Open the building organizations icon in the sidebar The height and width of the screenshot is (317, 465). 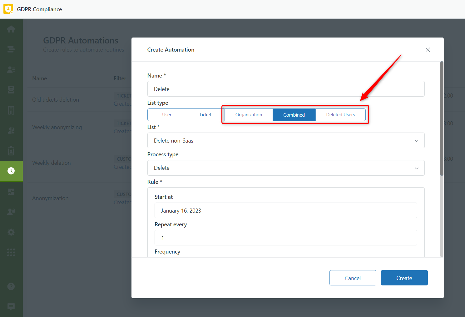click(x=11, y=110)
